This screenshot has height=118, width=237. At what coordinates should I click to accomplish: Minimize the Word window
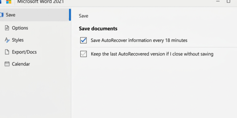pyautogui.click(x=218, y=1)
